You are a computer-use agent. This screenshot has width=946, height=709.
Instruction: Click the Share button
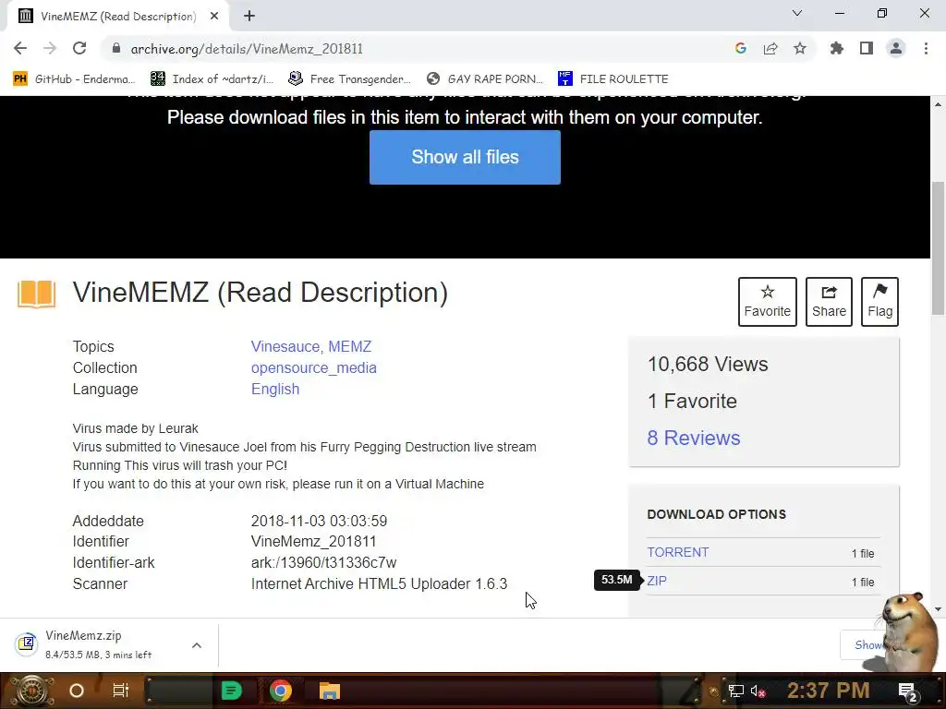829,302
